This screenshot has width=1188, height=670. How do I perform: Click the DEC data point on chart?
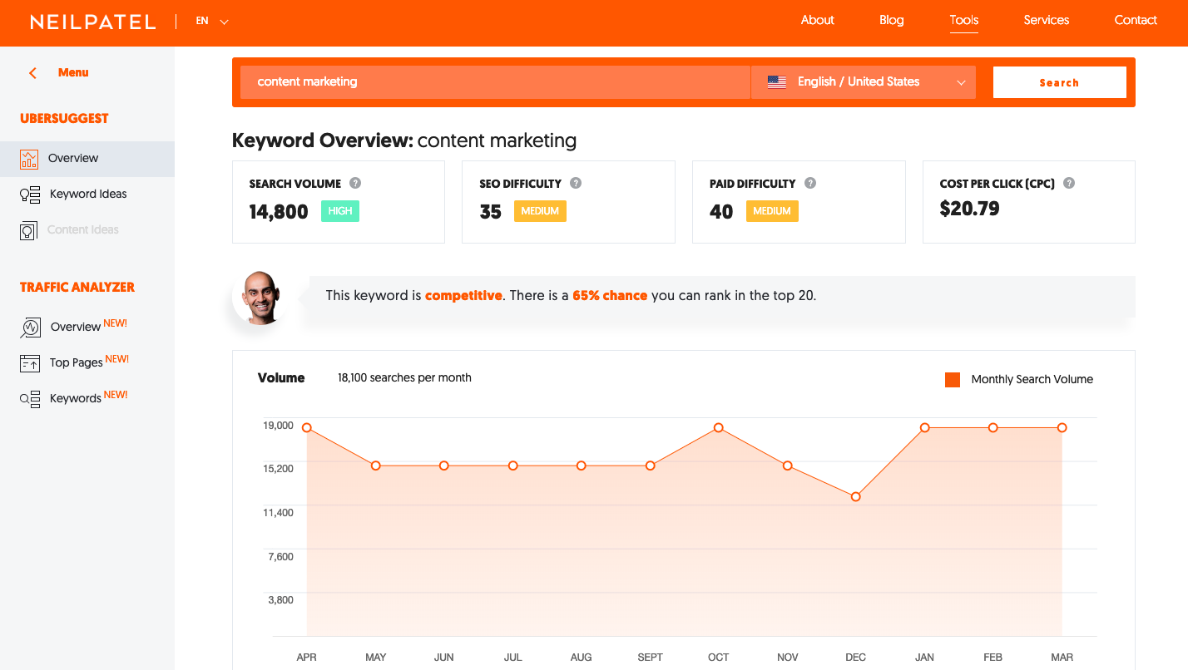(x=856, y=497)
